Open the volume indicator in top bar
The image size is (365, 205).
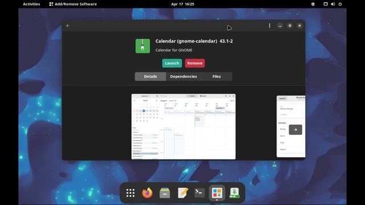click(333, 4)
